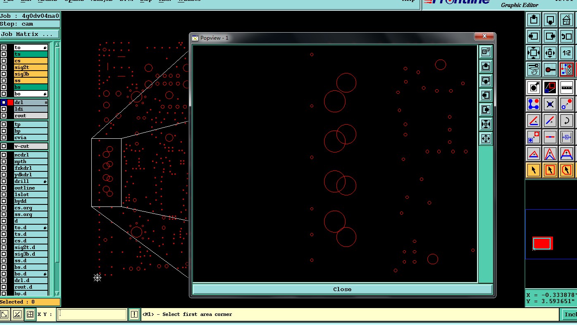The image size is (577, 325).
Task: Select the lslot layer name
Action: (31, 195)
